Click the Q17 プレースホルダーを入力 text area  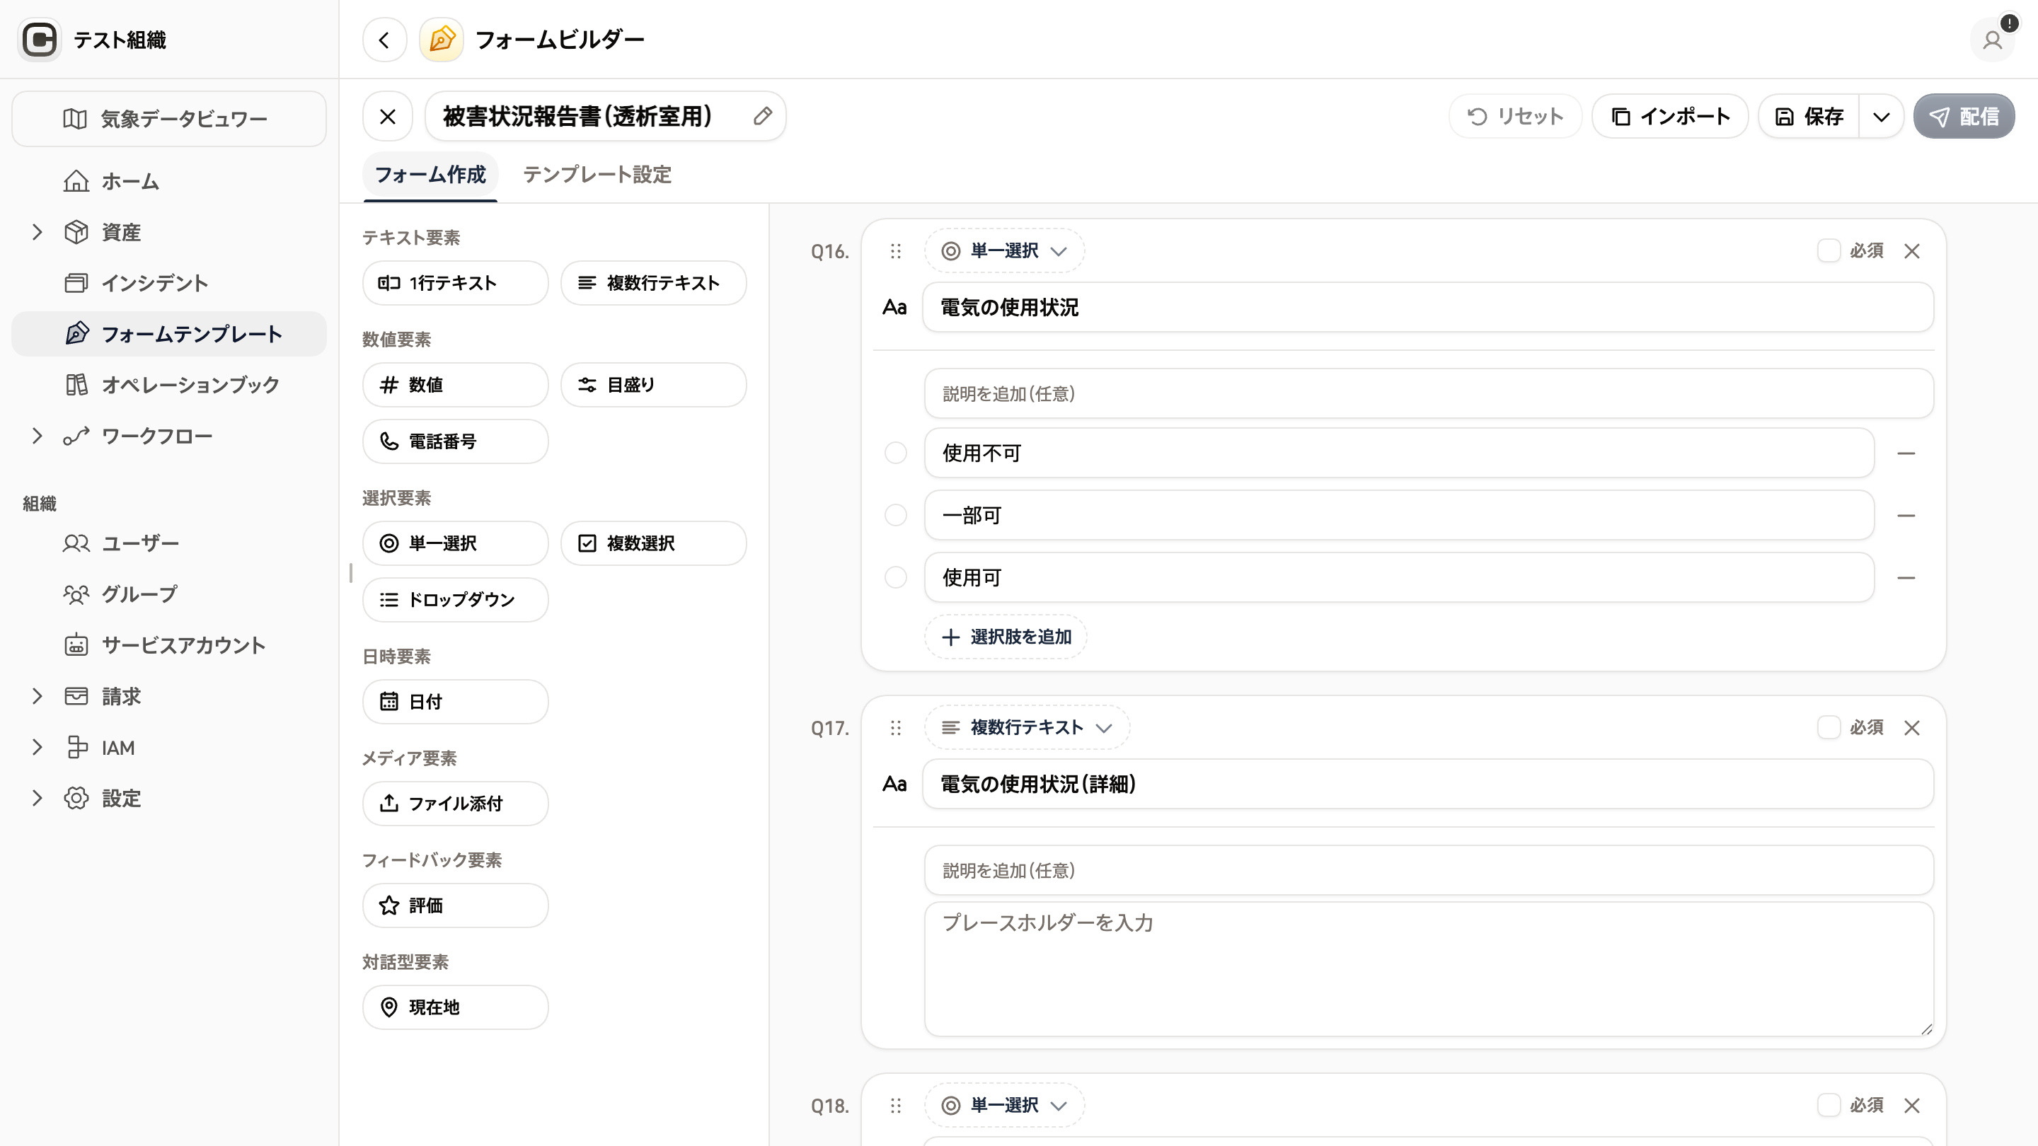[1429, 970]
